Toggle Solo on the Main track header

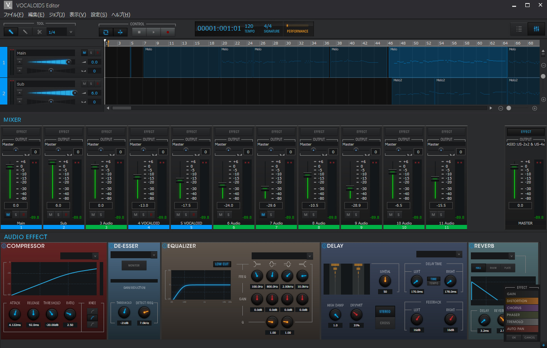[91, 53]
